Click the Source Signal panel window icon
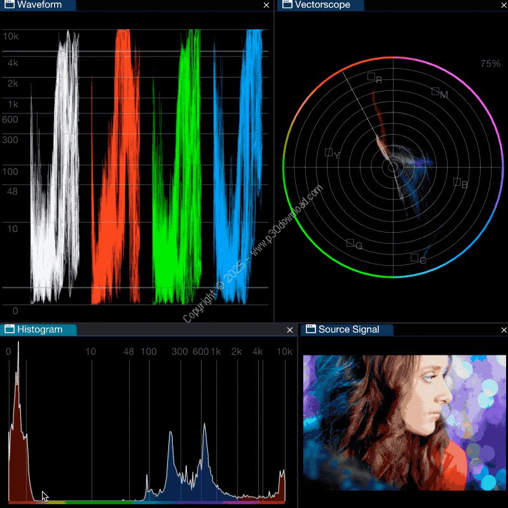The width and height of the screenshot is (508, 508). [x=311, y=329]
